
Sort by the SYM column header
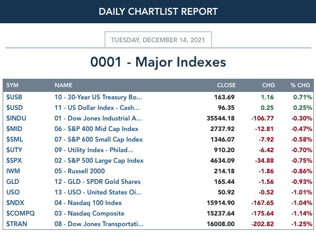pyautogui.click(x=12, y=85)
